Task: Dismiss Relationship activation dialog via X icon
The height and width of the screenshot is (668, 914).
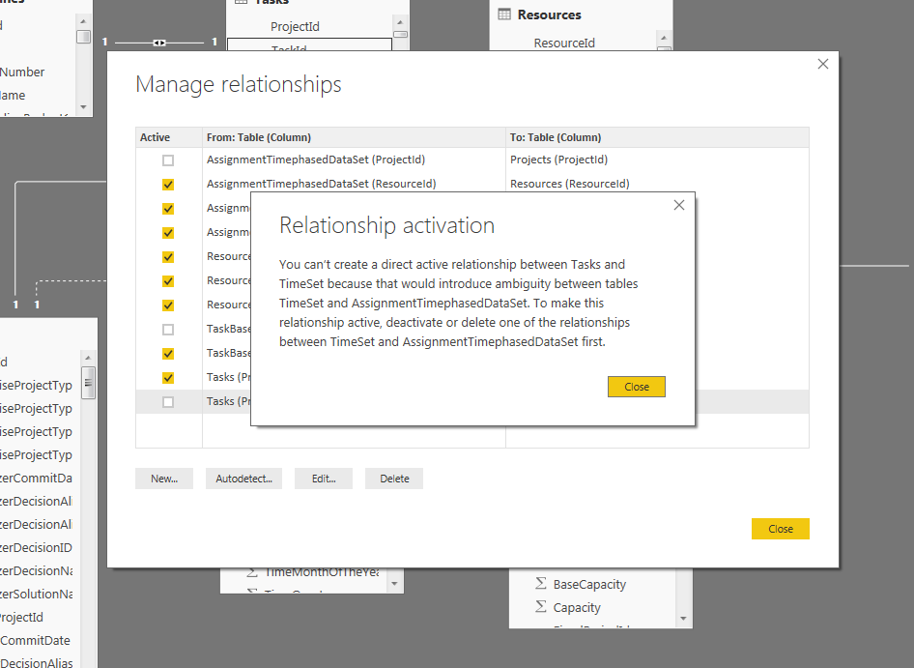Action: coord(679,205)
